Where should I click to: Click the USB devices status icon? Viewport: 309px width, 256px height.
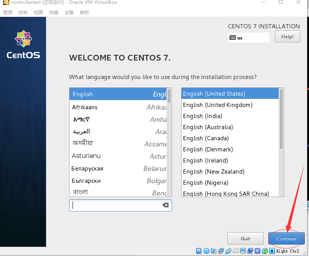click(228, 251)
